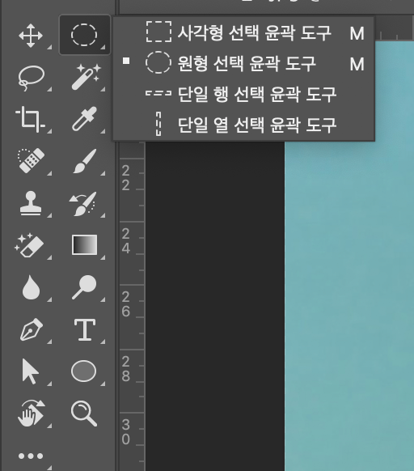Viewport: 414px width, 471px height.
Task: Select the Eyedropper tool
Action: 84,119
